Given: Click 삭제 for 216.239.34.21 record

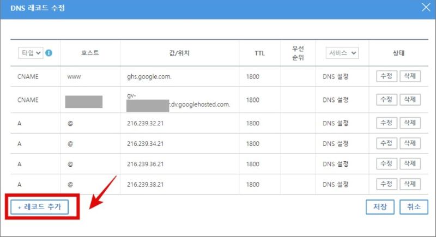Looking at the screenshot, I should coord(410,143).
